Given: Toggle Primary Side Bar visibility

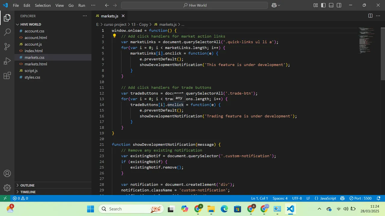Looking at the screenshot, I should (323, 5).
